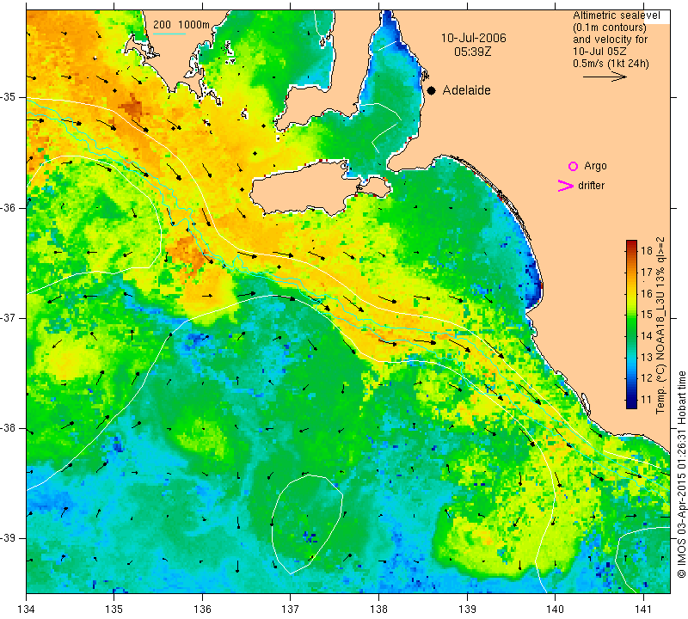Click the cyan bathymetry contour legend line
The height and width of the screenshot is (619, 688).
169,34
